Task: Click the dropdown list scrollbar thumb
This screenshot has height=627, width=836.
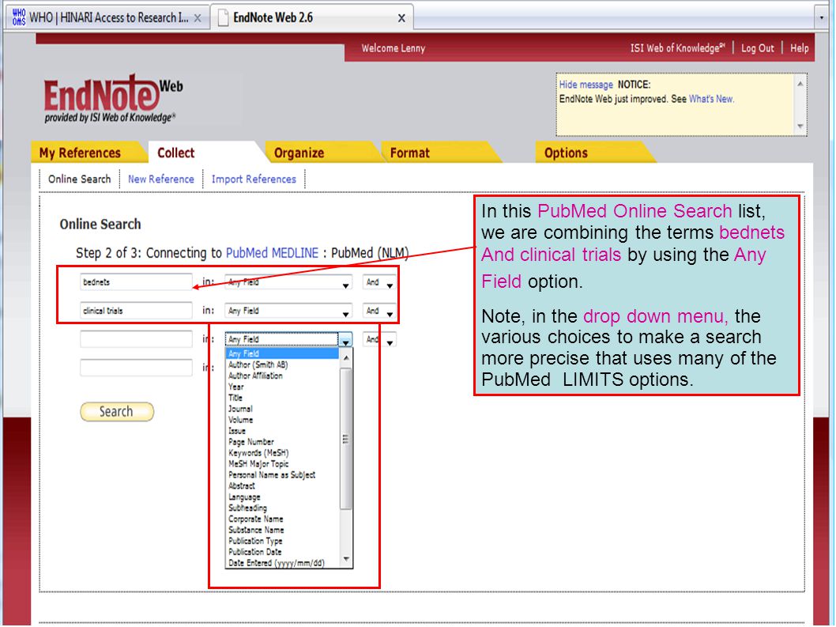Action: coord(346,439)
